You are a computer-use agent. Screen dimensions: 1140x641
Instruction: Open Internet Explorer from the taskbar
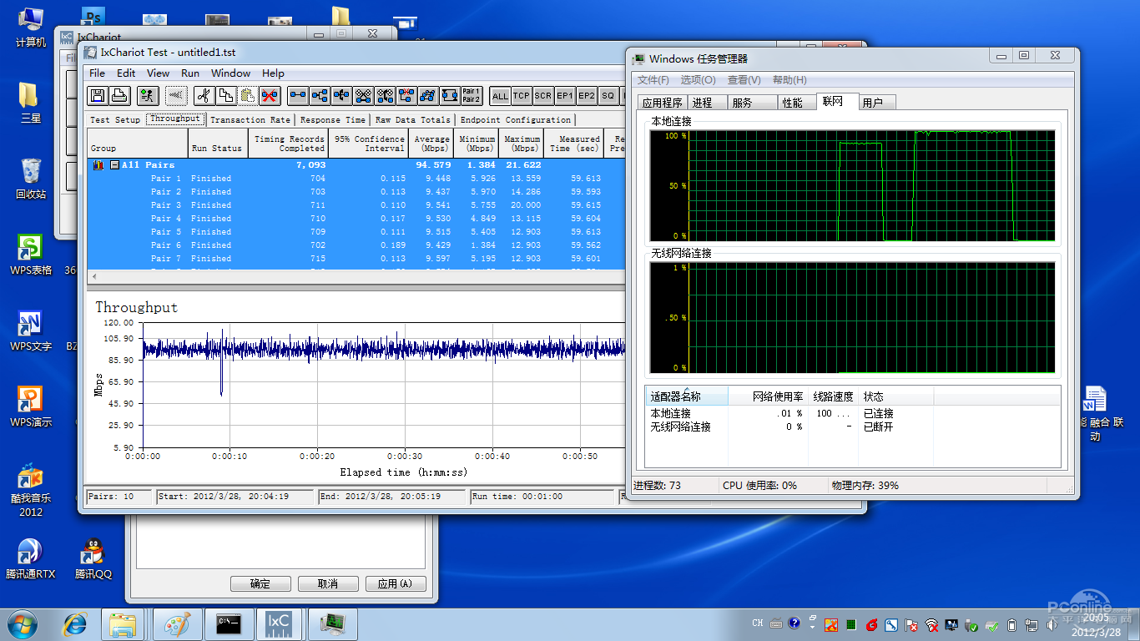pos(76,623)
